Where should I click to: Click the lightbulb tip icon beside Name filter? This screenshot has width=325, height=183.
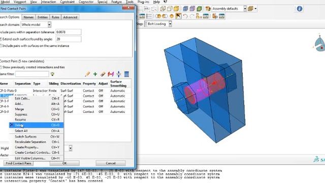[52, 74]
